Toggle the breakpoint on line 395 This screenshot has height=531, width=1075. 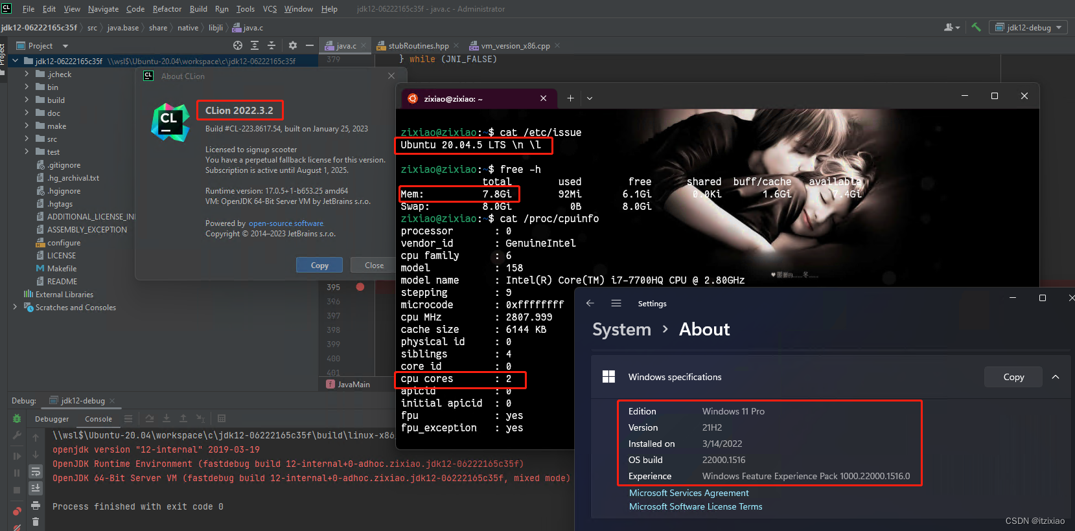point(360,287)
